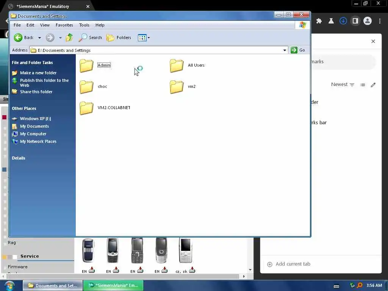Open Search in the Explorer toolbar
Image resolution: width=388 pixels, height=291 pixels.
click(90, 38)
